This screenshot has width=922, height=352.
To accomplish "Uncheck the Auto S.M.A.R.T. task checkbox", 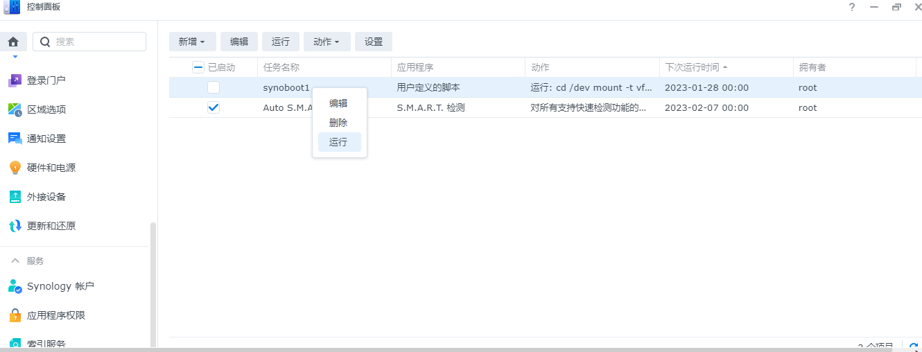I will (x=214, y=107).
